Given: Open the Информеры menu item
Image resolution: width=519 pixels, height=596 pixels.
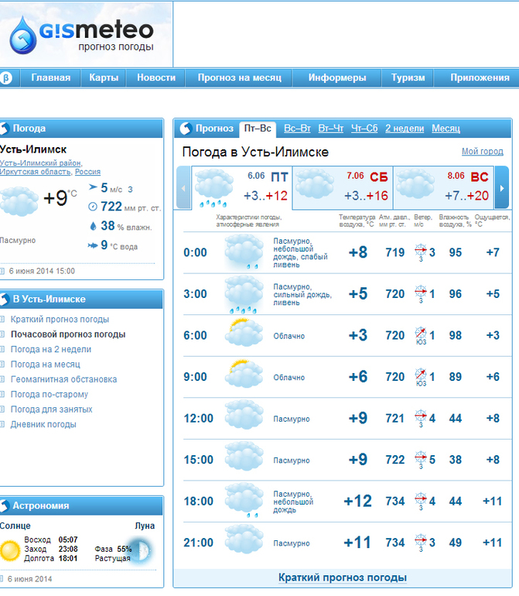Looking at the screenshot, I should coord(337,77).
